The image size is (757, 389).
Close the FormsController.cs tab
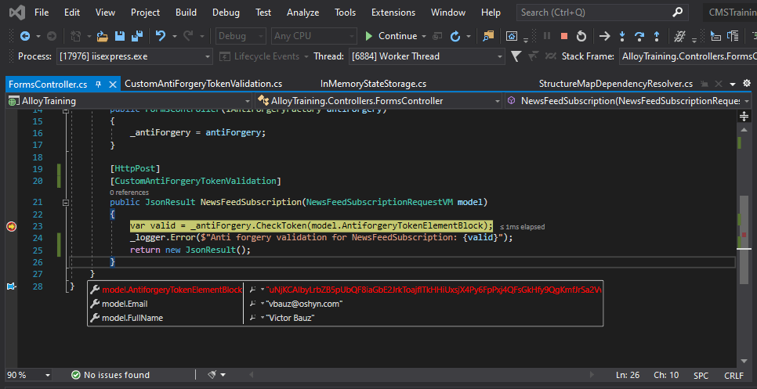tap(113, 84)
